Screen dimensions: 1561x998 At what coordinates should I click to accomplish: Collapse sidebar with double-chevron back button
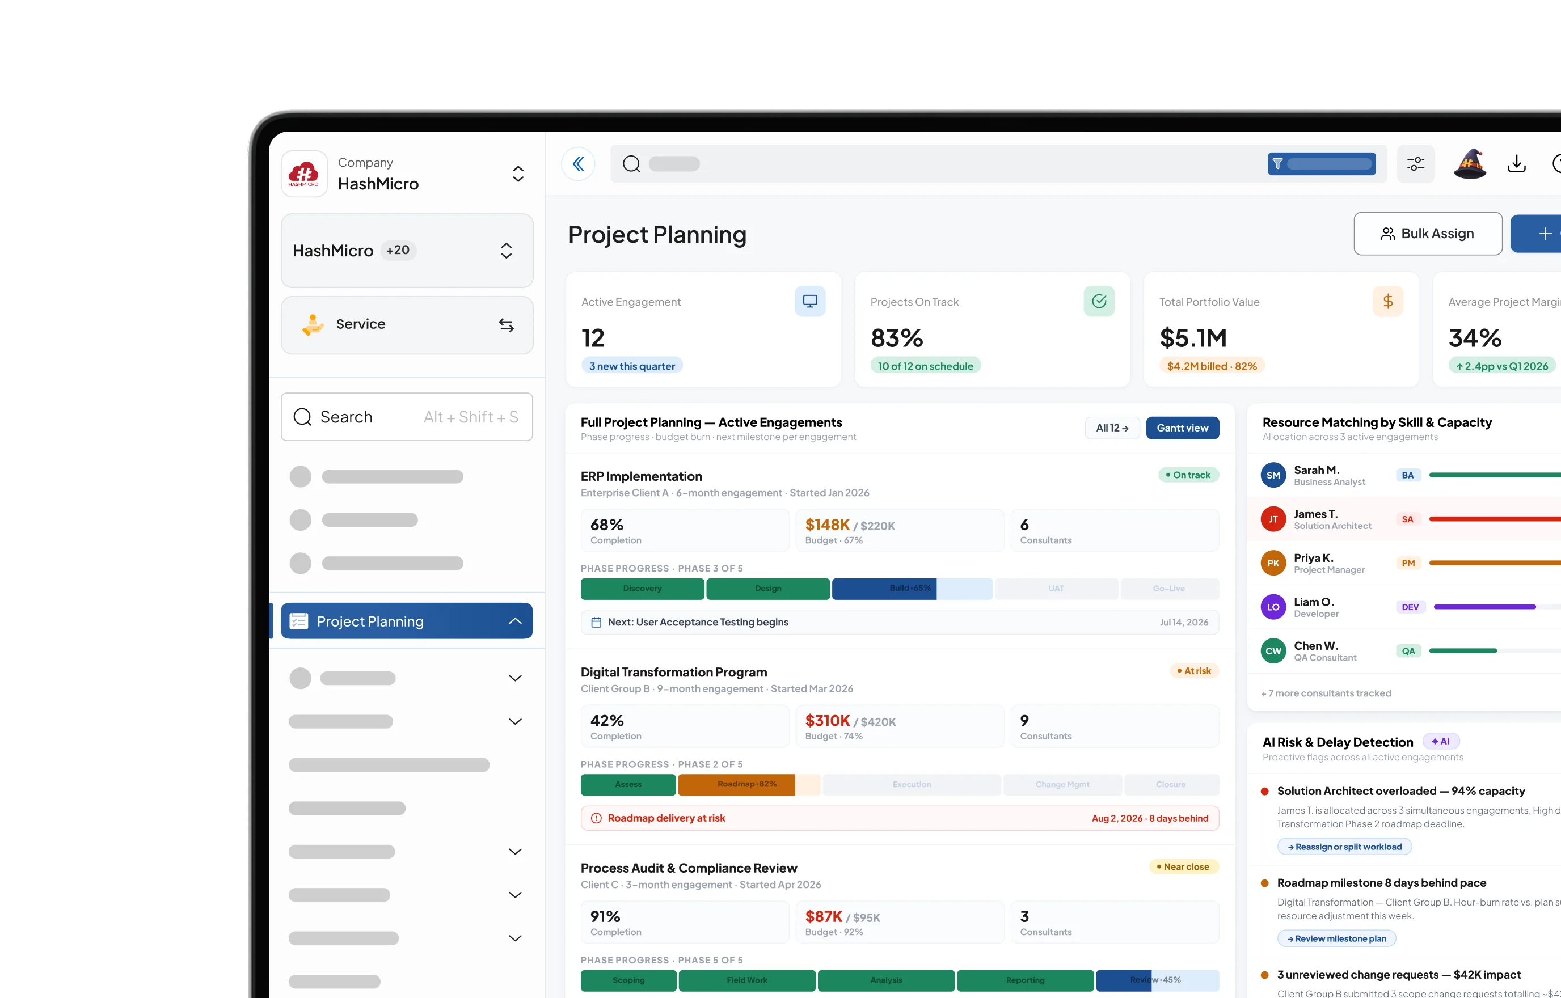[x=578, y=164]
